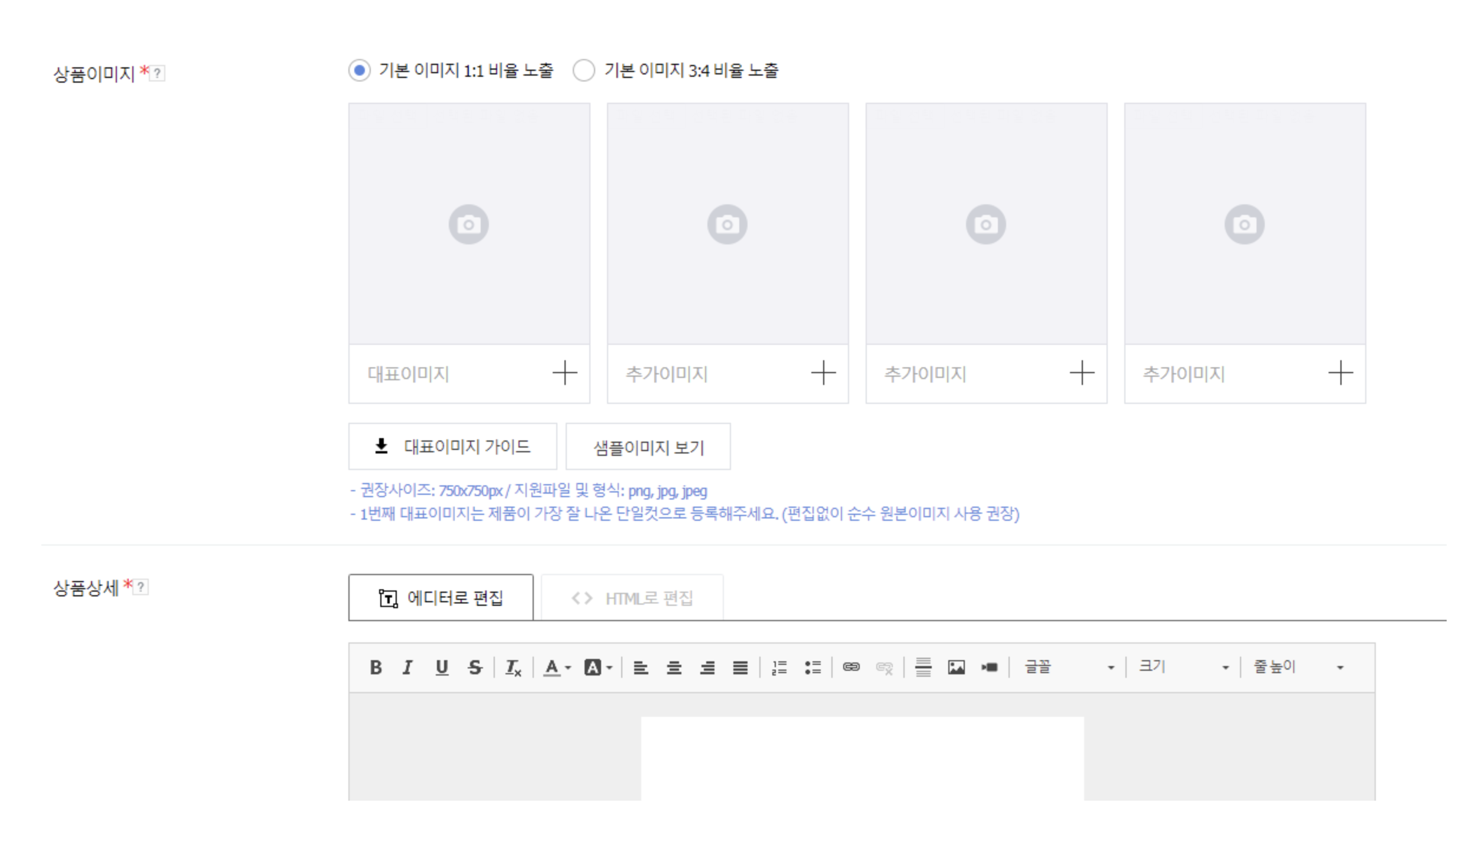Center align text in the editor
The image size is (1475, 842).
[674, 668]
